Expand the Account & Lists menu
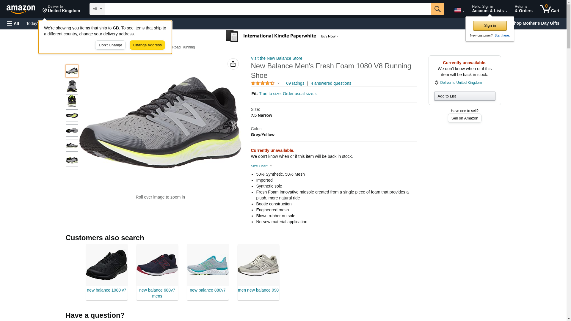Viewport: 571px width, 321px height. 489,9
